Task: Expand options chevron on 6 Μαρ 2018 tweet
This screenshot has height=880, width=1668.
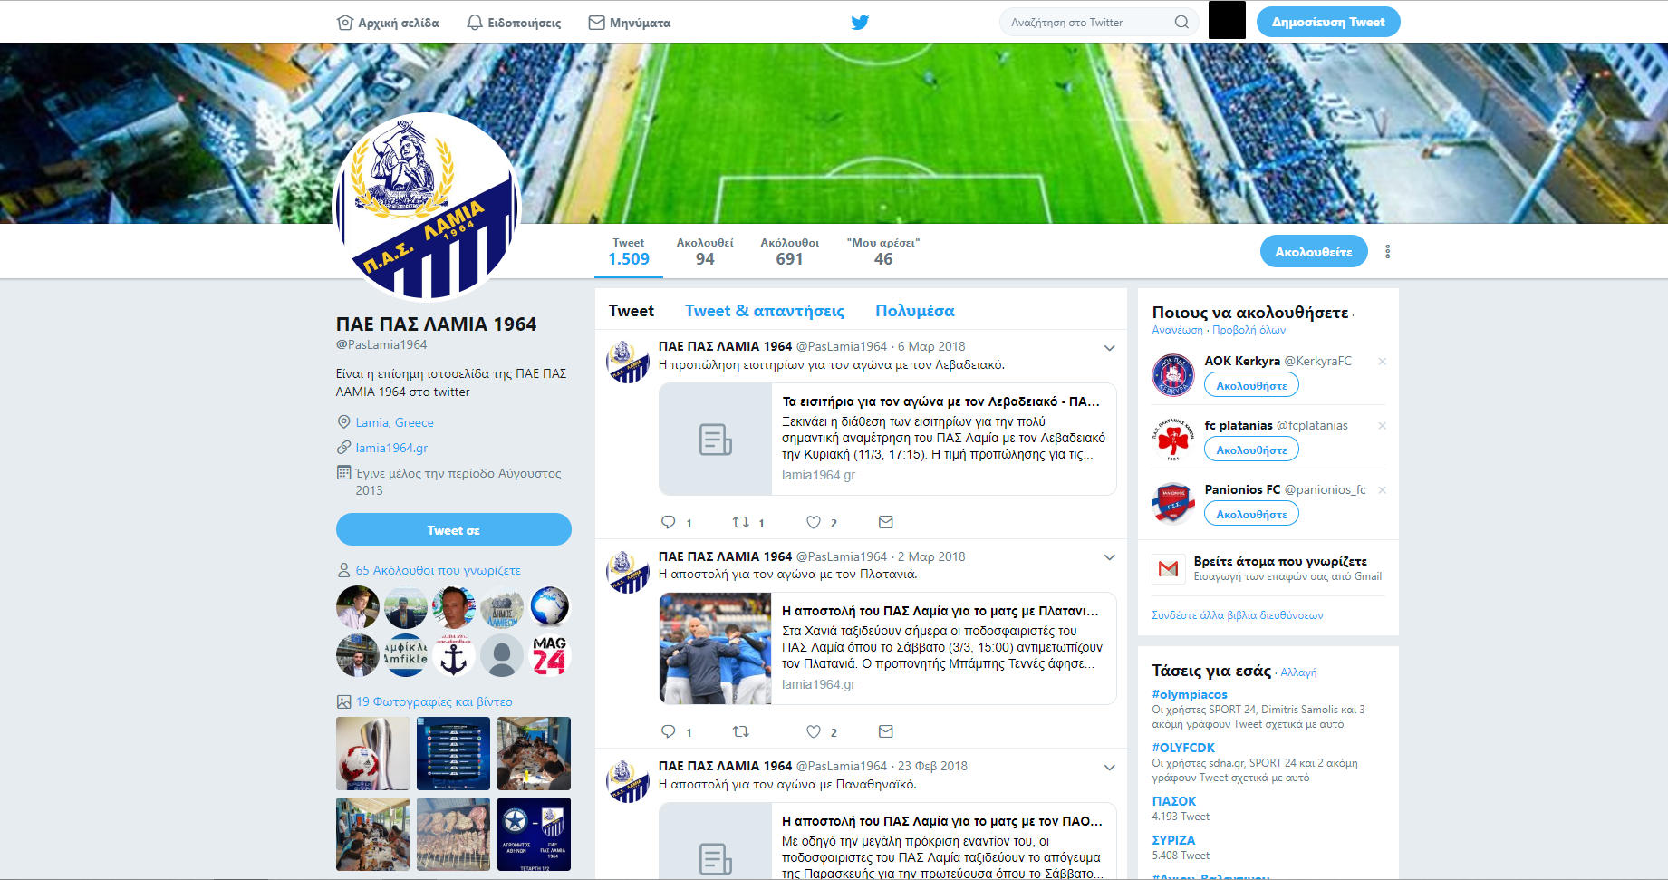Action: 1109,348
